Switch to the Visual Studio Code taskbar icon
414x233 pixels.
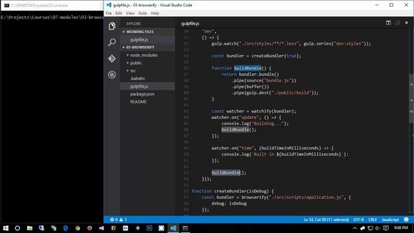pyautogui.click(x=173, y=228)
